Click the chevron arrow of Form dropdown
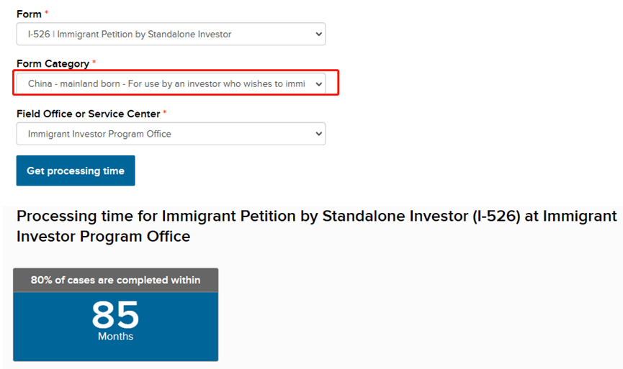 [319, 34]
